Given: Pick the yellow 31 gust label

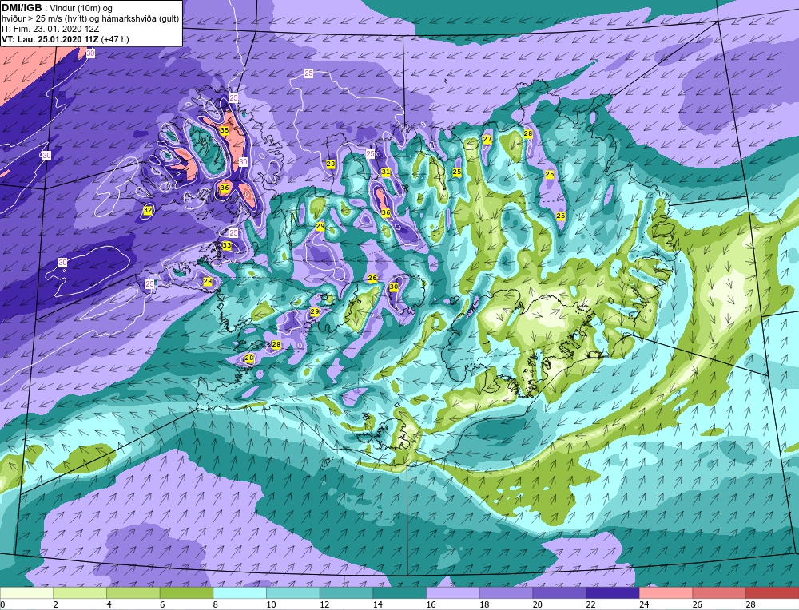Looking at the screenshot, I should (386, 172).
